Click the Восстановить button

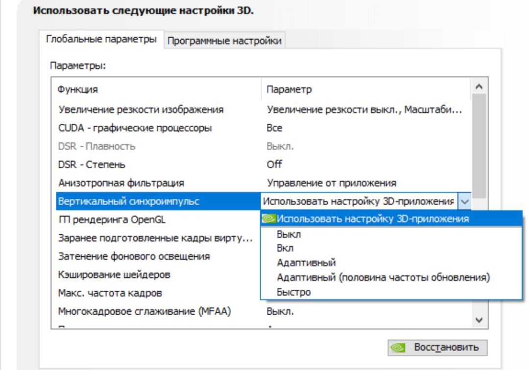437,347
